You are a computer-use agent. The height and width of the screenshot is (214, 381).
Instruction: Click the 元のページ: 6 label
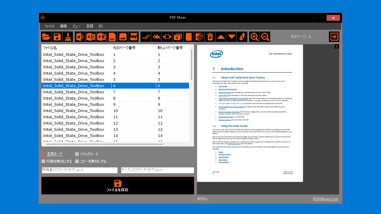pyautogui.click(x=301, y=37)
